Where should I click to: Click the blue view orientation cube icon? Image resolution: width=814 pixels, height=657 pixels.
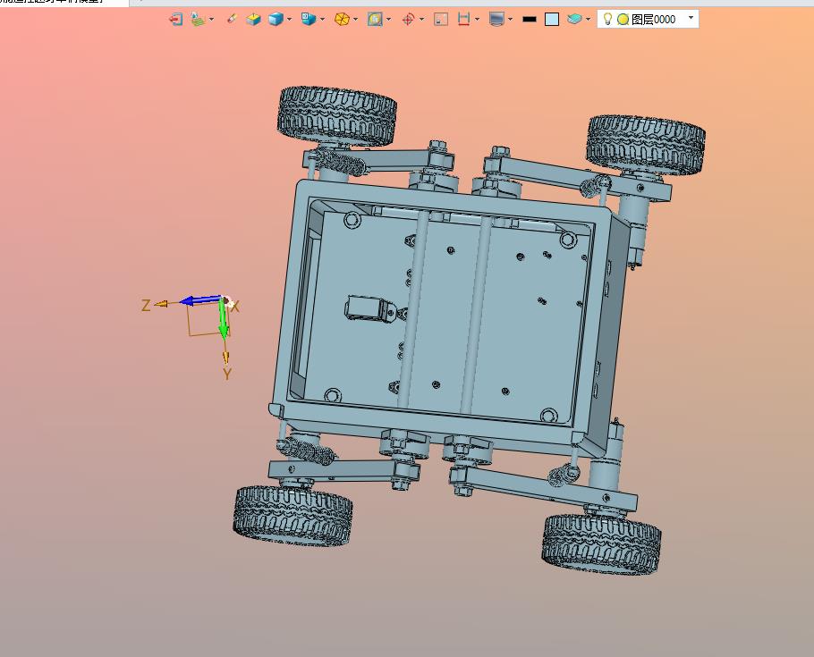point(309,19)
